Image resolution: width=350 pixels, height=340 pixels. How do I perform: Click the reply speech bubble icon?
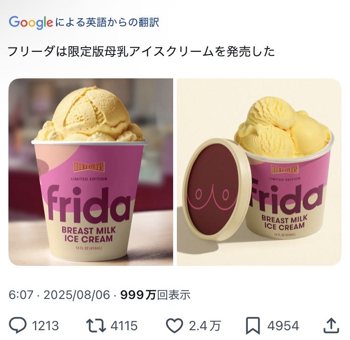(x=18, y=325)
